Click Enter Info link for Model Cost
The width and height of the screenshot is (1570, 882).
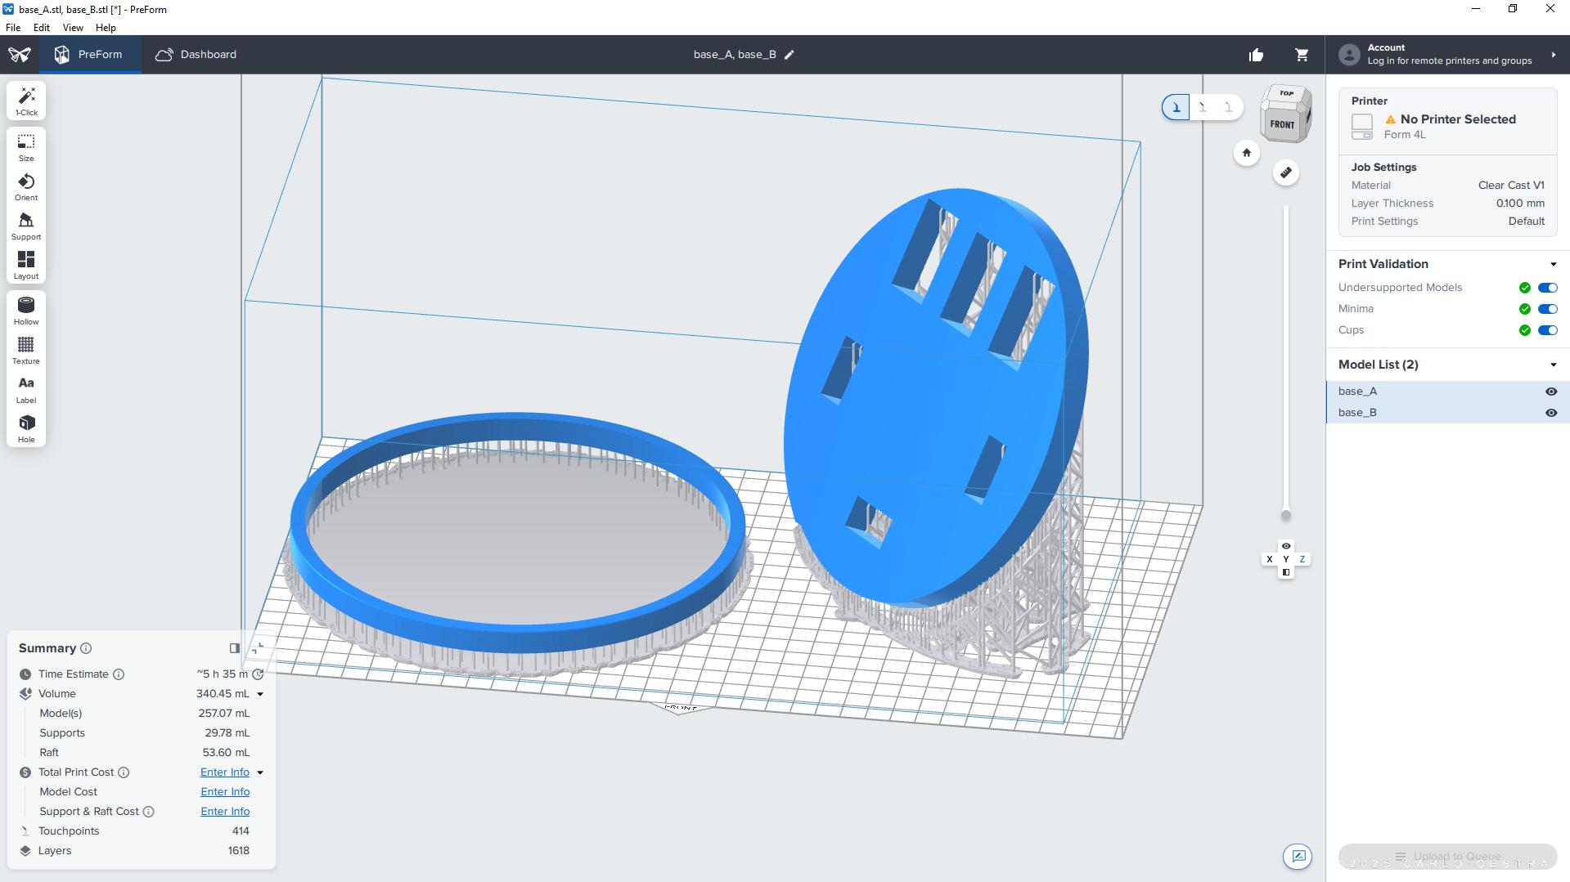point(225,792)
